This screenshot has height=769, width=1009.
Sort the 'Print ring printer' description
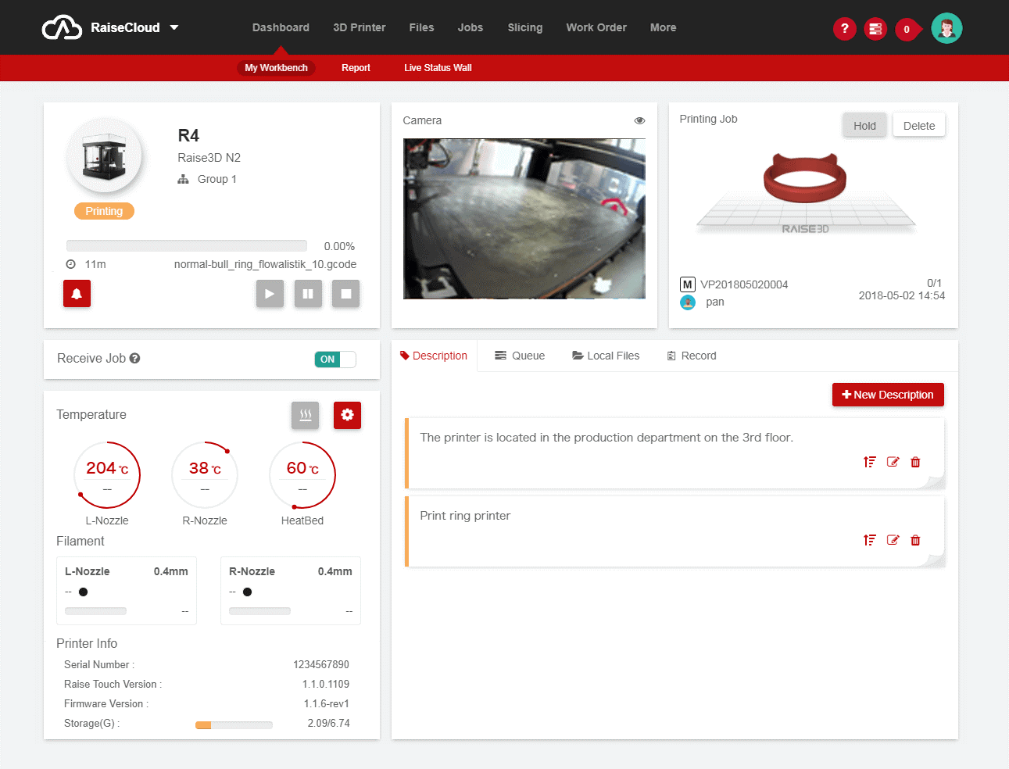tap(870, 540)
